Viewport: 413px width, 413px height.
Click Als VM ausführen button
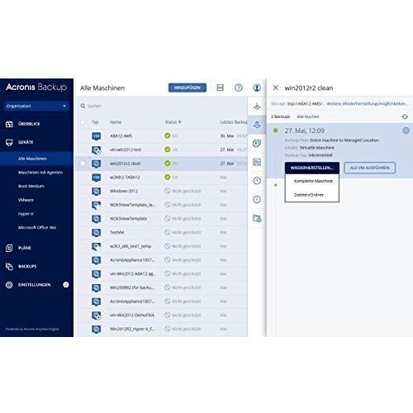click(370, 168)
